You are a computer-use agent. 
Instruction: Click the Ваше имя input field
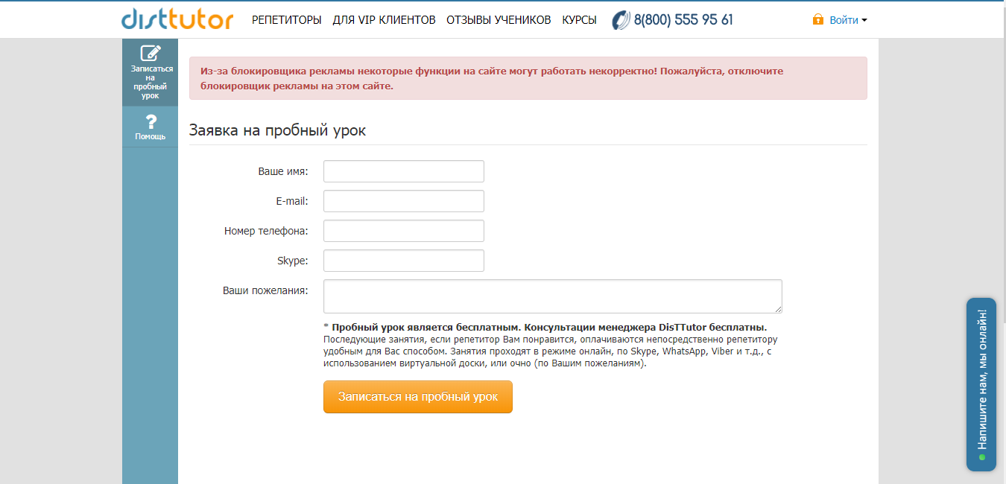402,171
